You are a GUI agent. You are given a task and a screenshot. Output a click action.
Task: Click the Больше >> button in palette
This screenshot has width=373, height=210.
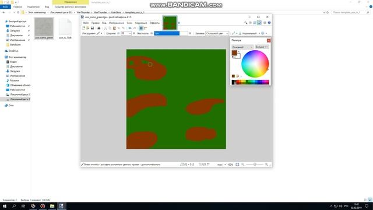click(262, 47)
